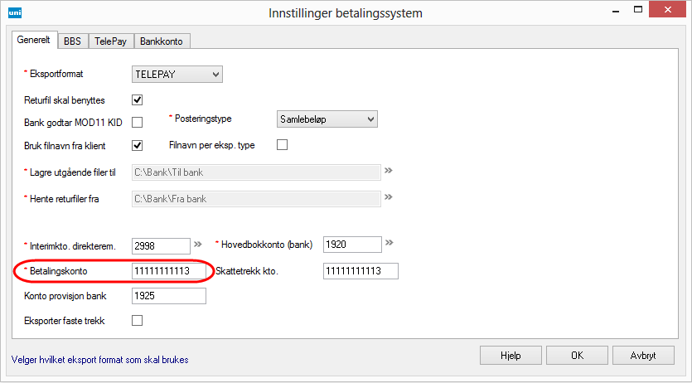Enable Filnavn per eksp. type checkbox

(282, 145)
